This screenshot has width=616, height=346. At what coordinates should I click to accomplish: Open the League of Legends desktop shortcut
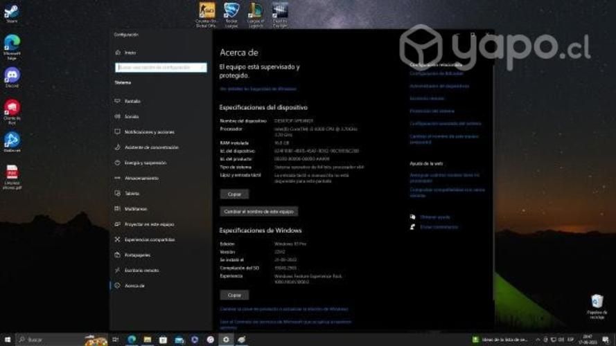coord(256,15)
